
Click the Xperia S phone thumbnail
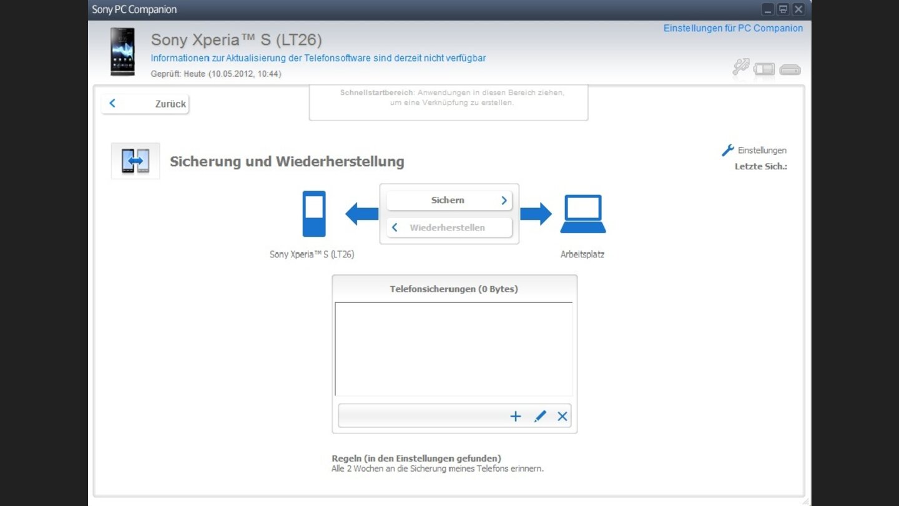[x=122, y=52]
